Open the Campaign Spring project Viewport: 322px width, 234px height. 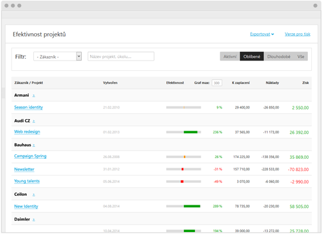30,156
